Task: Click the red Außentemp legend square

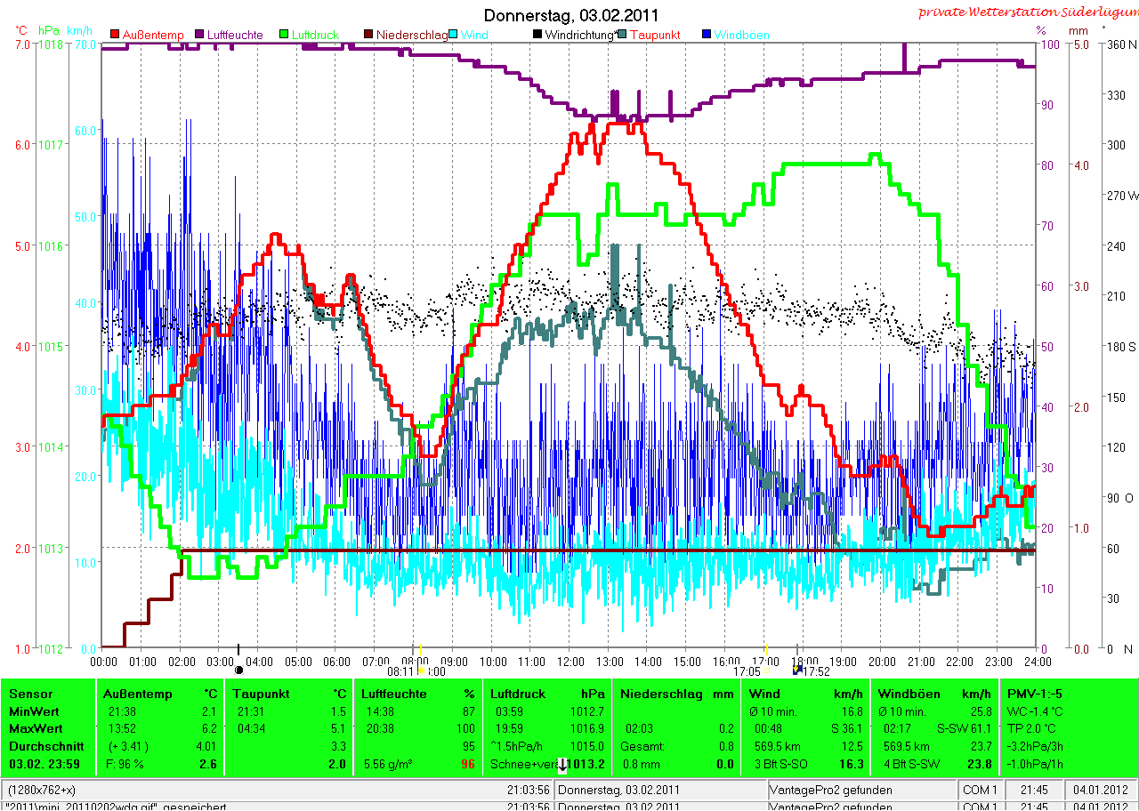Action: point(115,35)
